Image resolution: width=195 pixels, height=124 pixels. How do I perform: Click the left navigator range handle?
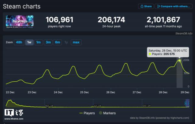tap(186, 103)
